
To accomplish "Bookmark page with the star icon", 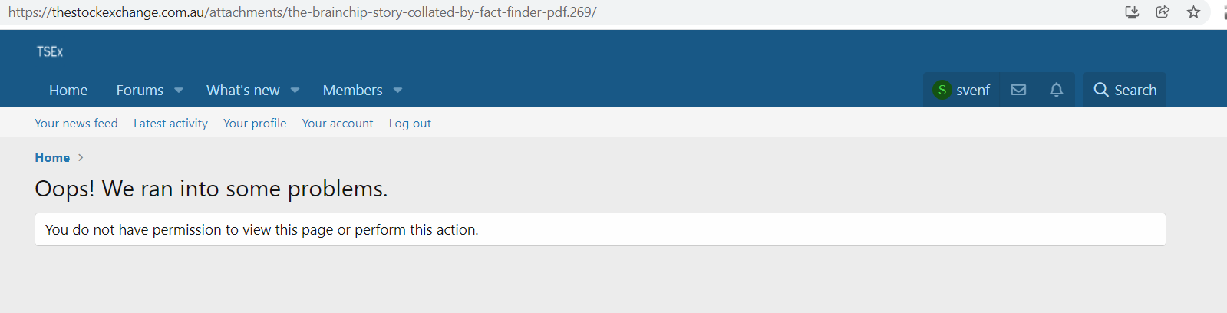I will (1193, 12).
